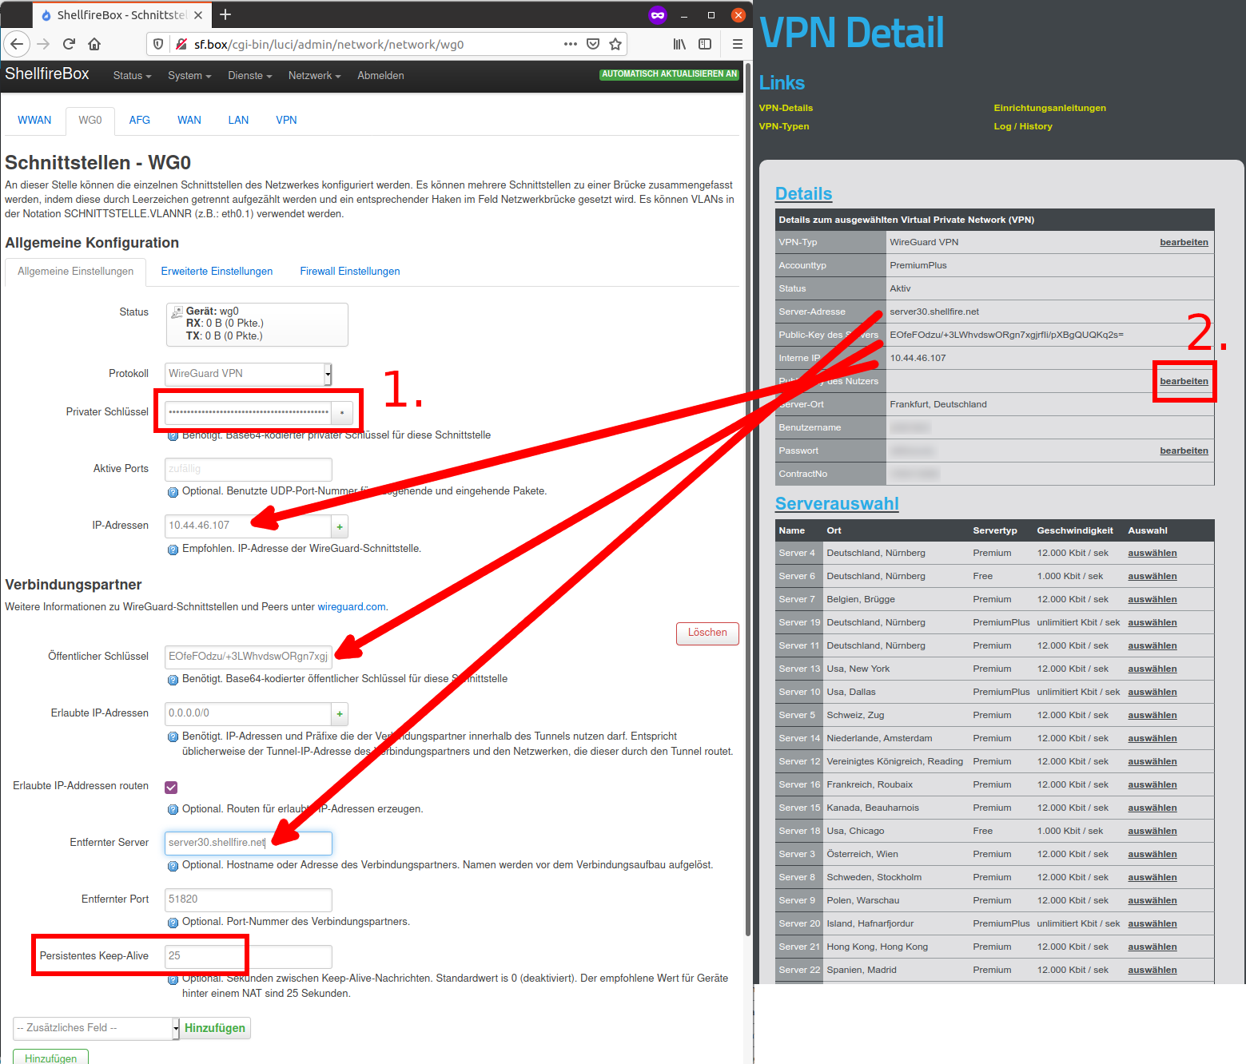Click the browser back arrow button
Screen dimensions: 1246x1064
click(x=17, y=44)
